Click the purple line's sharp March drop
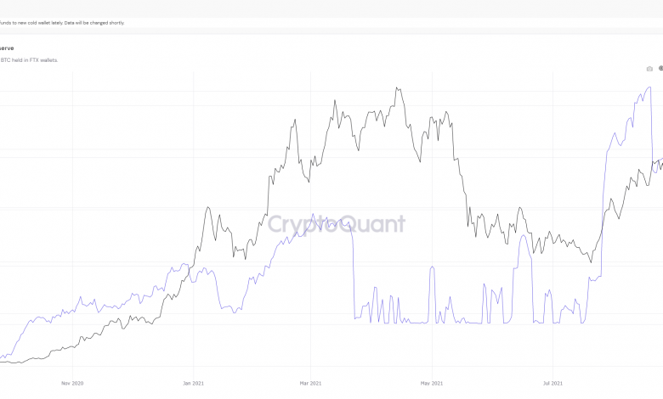 [352, 272]
